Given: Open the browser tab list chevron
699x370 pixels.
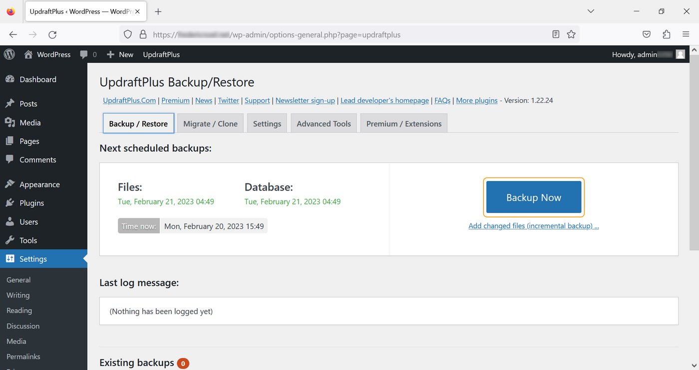Looking at the screenshot, I should click(591, 11).
